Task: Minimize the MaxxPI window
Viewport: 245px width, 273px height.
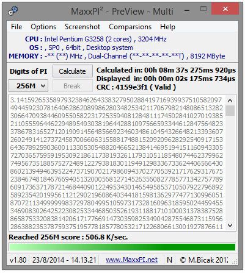Action: click(187, 10)
